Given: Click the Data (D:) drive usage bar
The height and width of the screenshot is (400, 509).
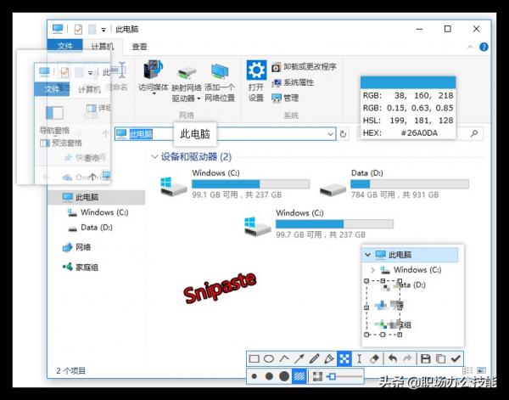Looking at the screenshot, I should coord(410,184).
